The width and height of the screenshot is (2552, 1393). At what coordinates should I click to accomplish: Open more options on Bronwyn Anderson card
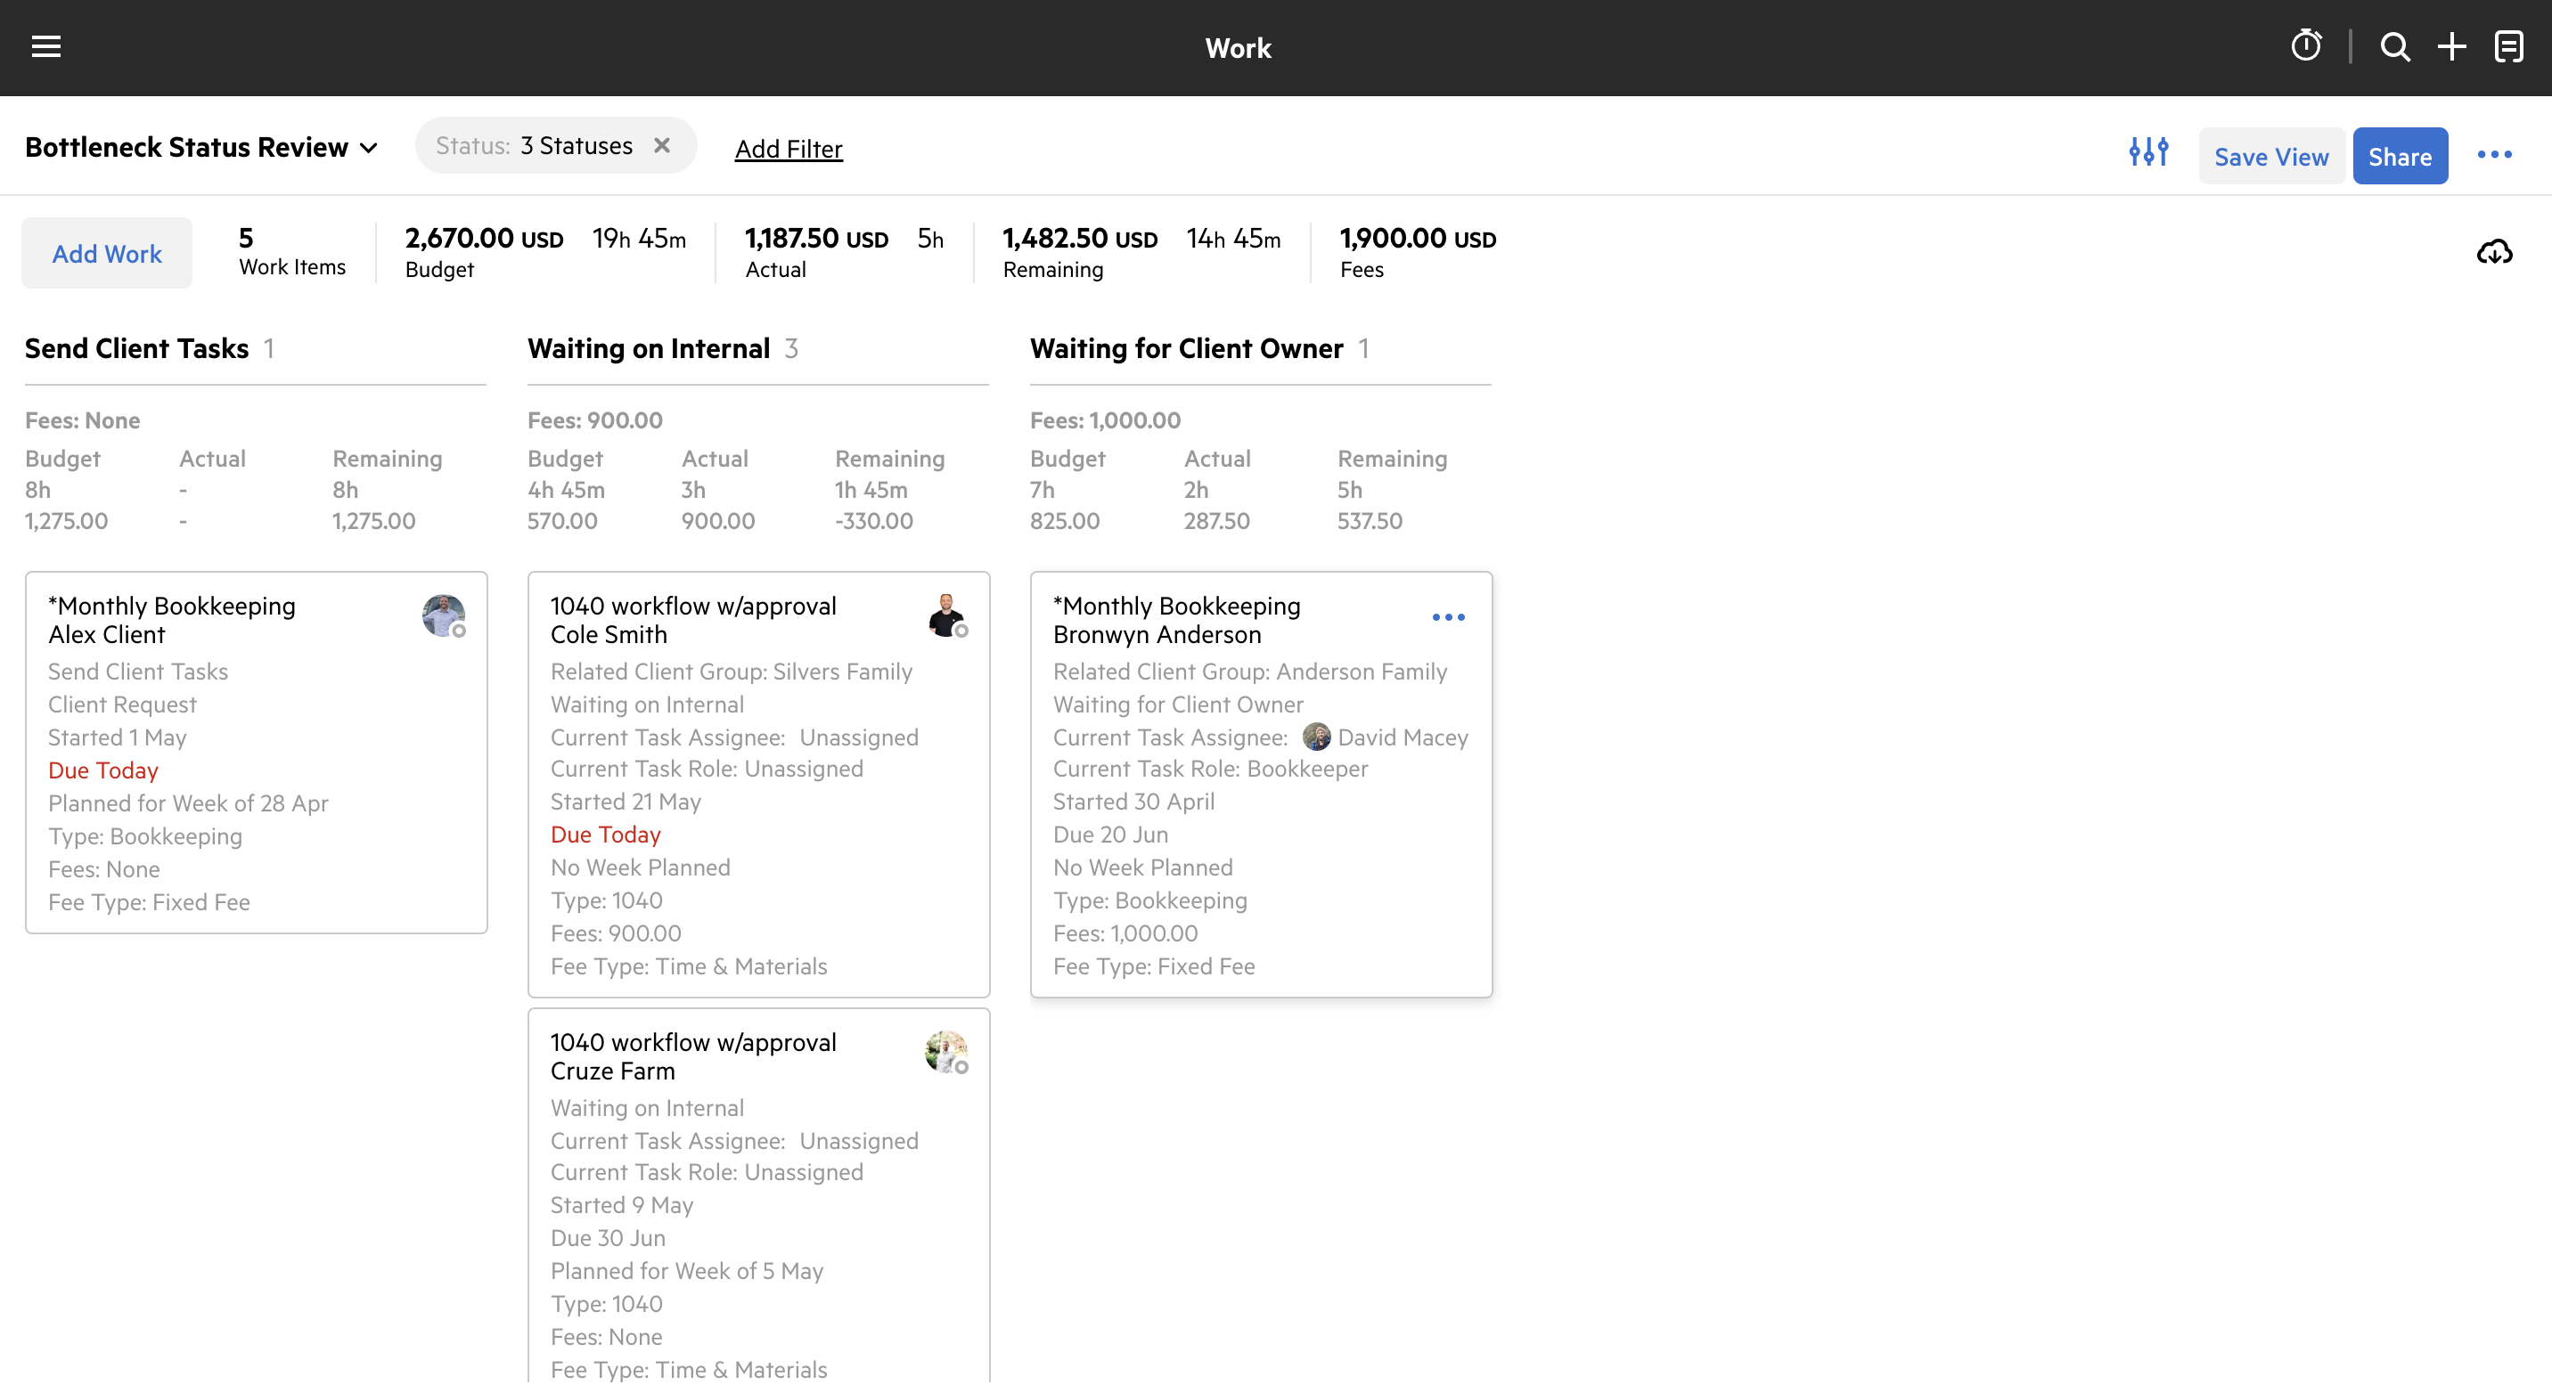[x=1447, y=618]
